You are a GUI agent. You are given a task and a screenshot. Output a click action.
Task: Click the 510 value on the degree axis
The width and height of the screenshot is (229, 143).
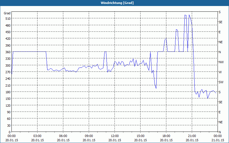pyautogui.click(x=8, y=19)
